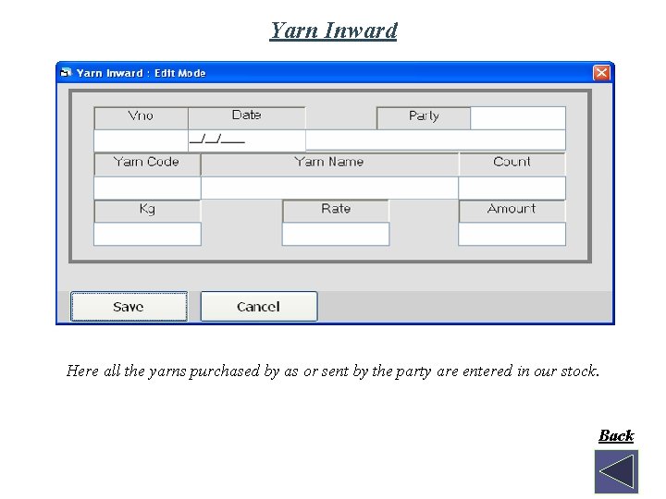The image size is (666, 499).
Task: Click the 'Yarn Inward : Edit Mode' title
Action: coord(141,73)
